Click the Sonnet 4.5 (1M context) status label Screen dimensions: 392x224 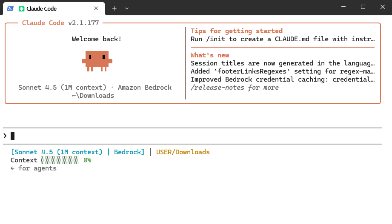57,152
